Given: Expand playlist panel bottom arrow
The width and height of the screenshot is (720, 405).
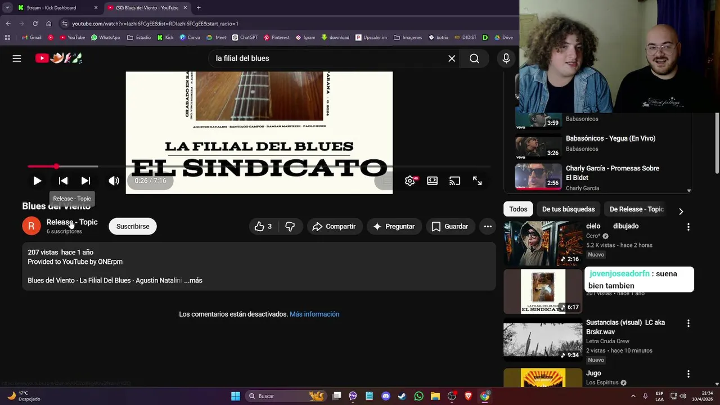Looking at the screenshot, I should [x=689, y=191].
